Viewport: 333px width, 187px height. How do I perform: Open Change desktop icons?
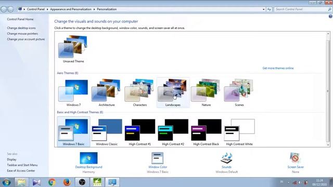point(21,28)
